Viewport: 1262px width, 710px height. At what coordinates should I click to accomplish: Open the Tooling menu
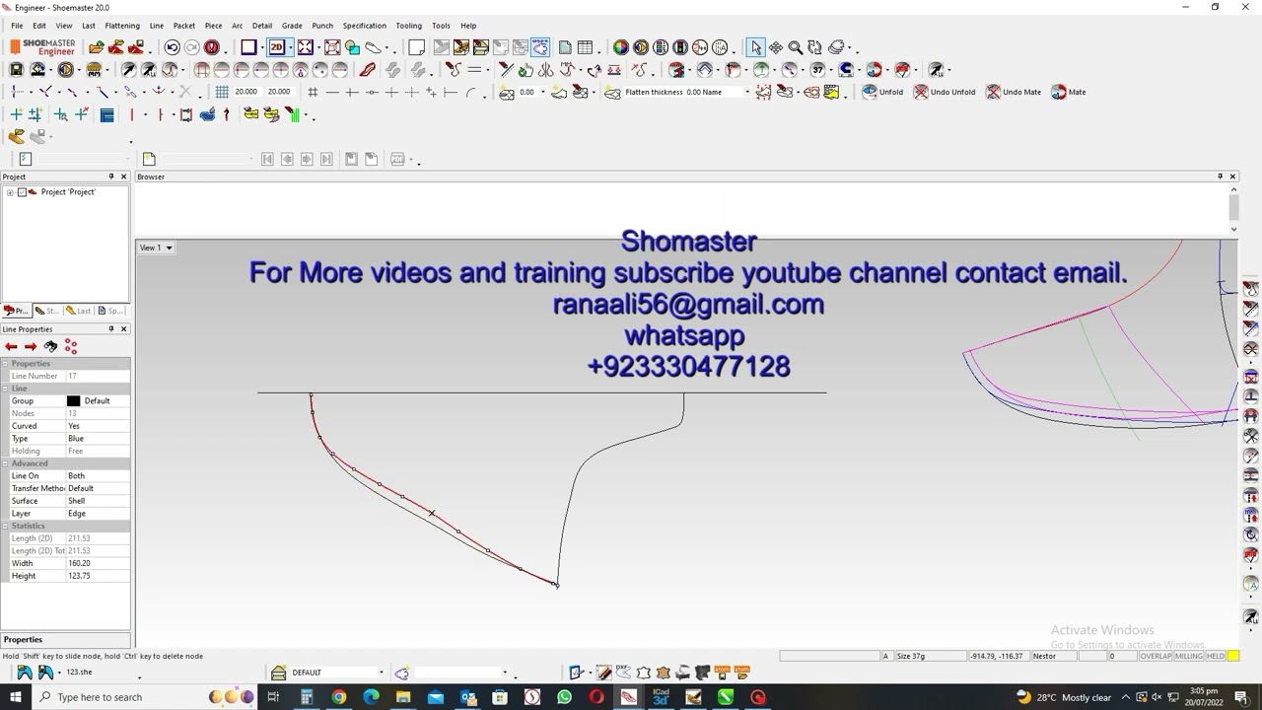[x=408, y=26]
